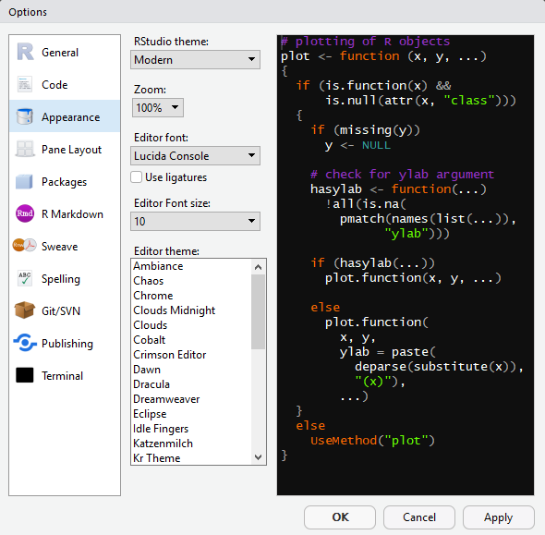Open the Git/SVN settings
545x535 pixels.
65,310
